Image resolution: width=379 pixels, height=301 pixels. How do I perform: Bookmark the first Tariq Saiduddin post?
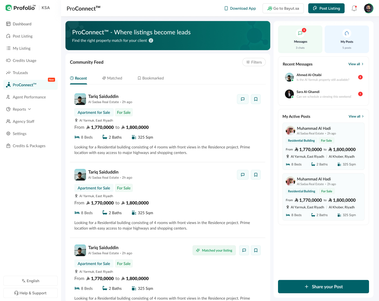256,99
